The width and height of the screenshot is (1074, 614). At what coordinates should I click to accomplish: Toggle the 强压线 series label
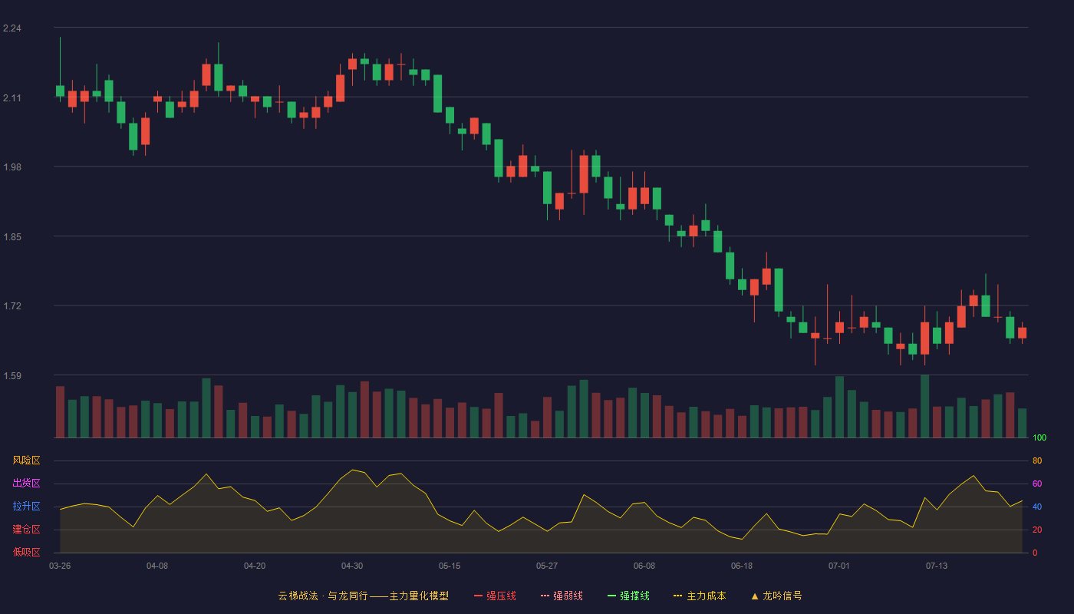point(501,596)
